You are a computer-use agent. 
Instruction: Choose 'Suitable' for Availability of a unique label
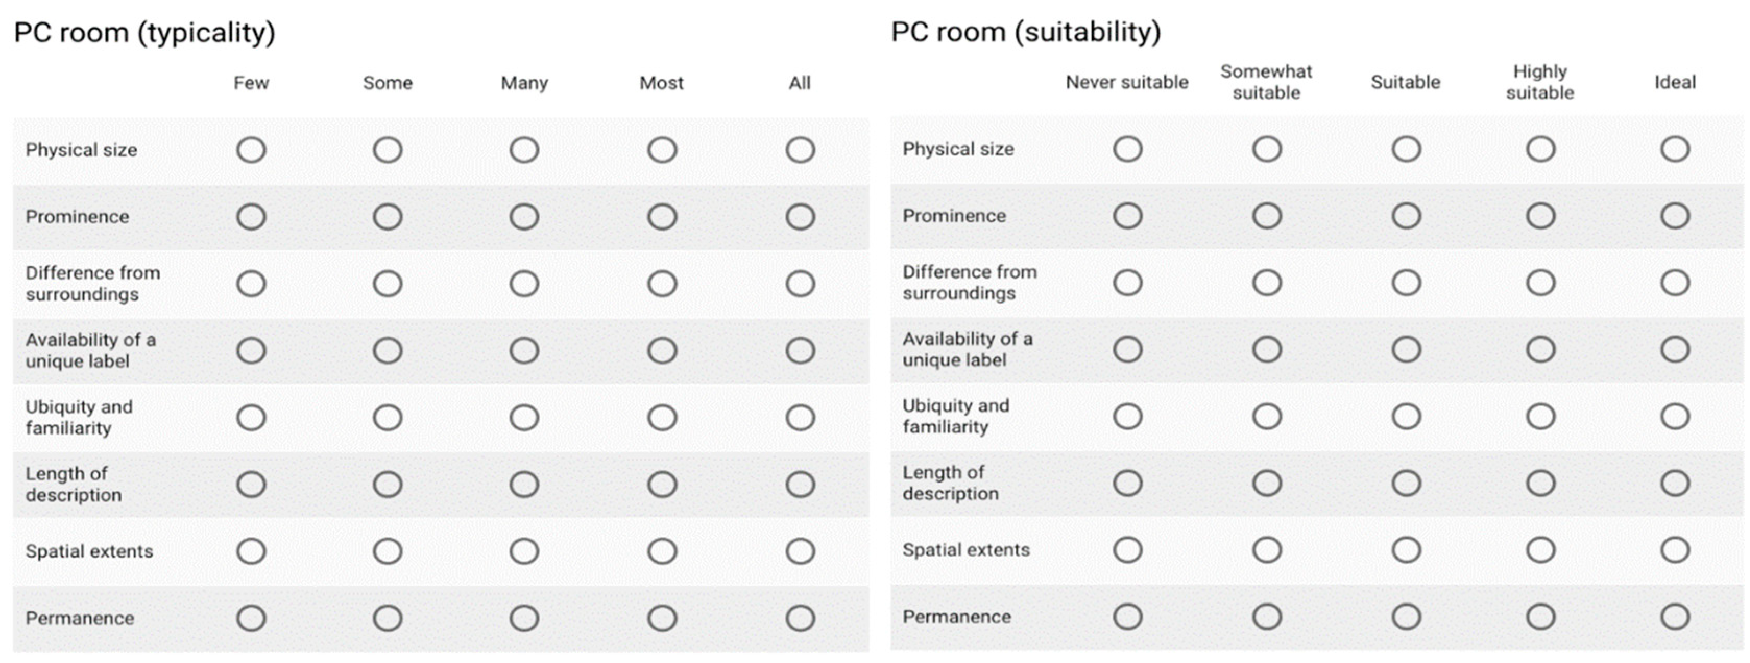point(1406,350)
